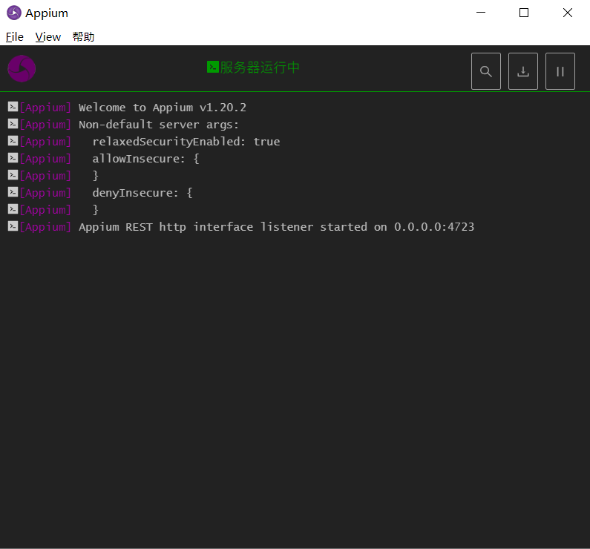
Task: Select 'allowInsecure: {' log text
Action: pyautogui.click(x=146, y=159)
